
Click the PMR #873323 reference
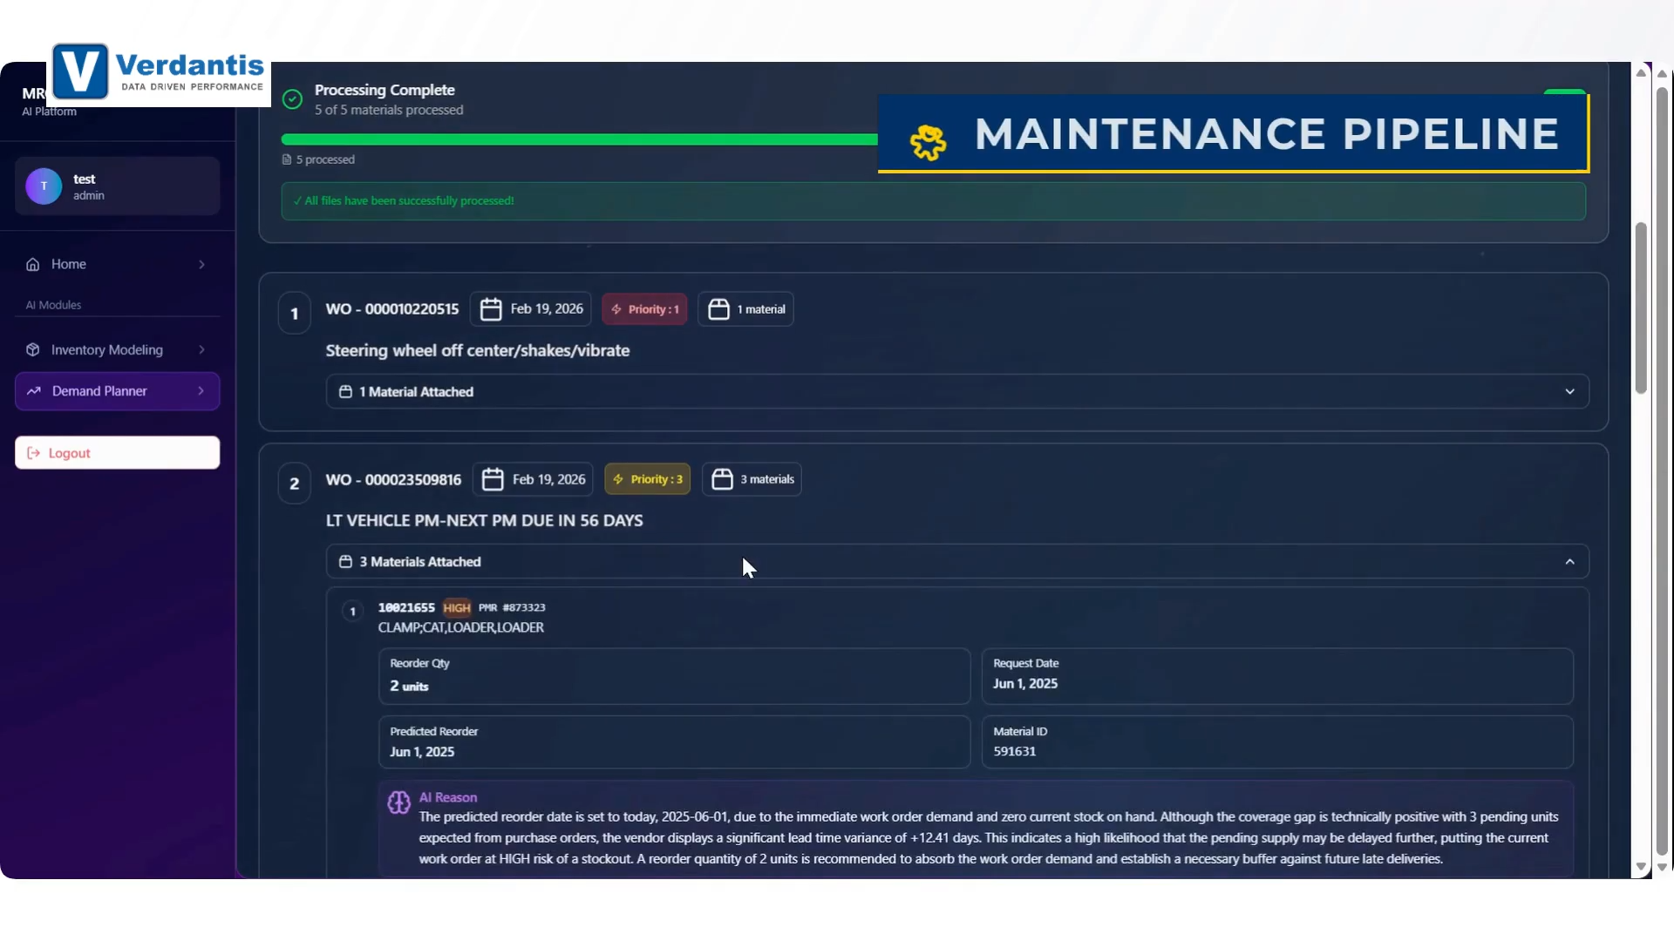512,607
